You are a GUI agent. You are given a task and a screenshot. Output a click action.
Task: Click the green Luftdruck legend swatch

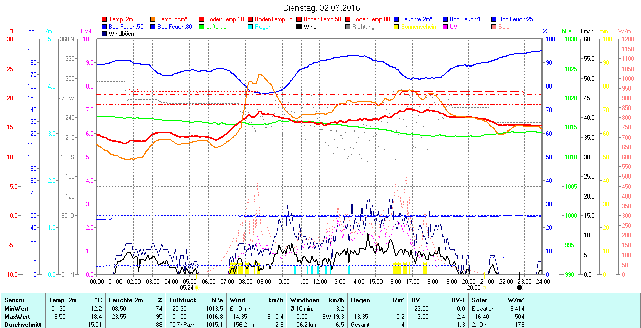[202, 27]
